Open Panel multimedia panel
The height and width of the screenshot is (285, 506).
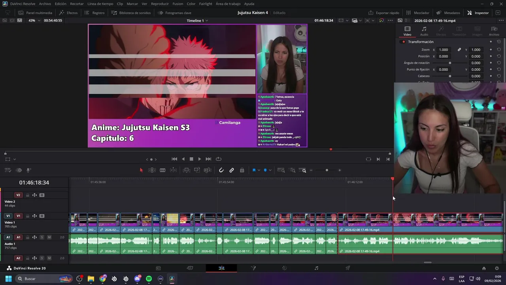35,13
